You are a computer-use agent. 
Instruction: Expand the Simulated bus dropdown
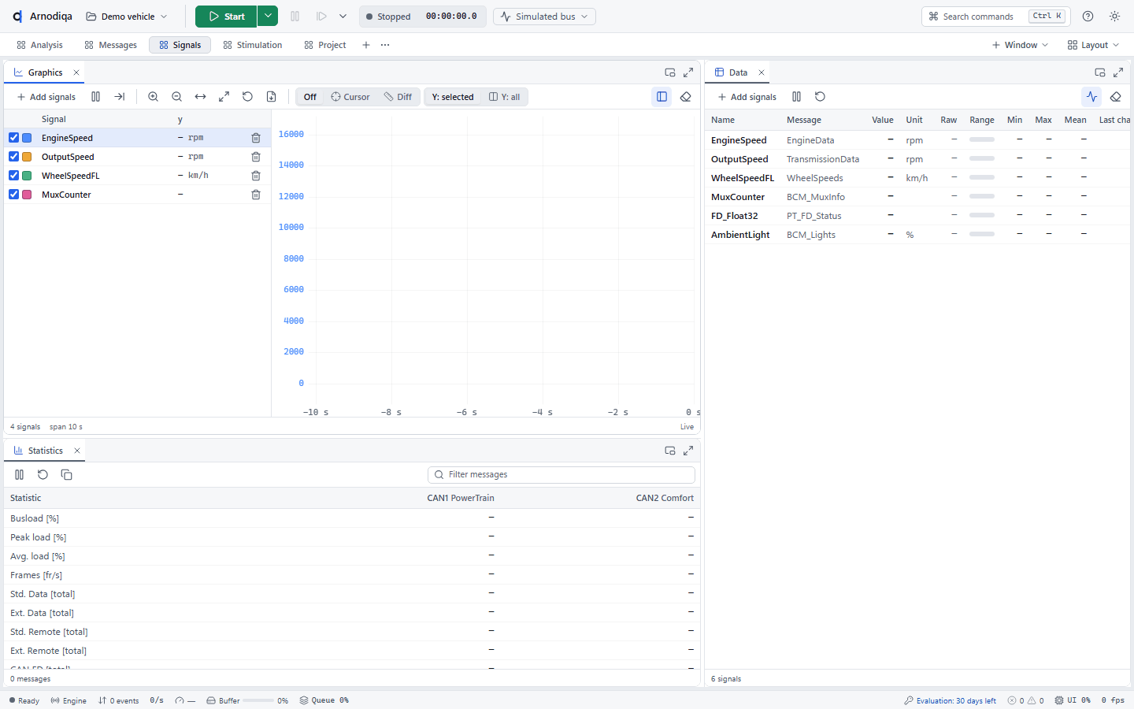coord(544,17)
